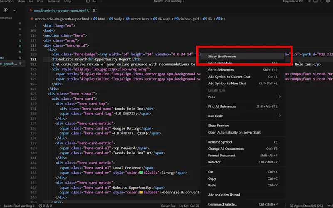
Task: Expand the Roo Code submenu
Action: pos(243,116)
